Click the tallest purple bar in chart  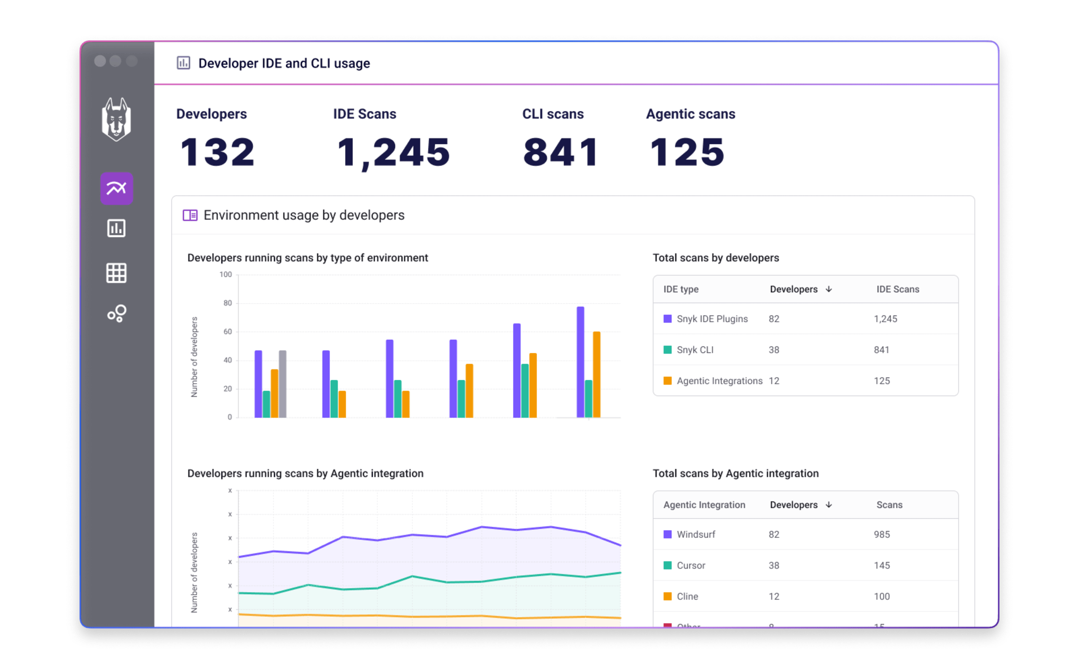click(581, 362)
